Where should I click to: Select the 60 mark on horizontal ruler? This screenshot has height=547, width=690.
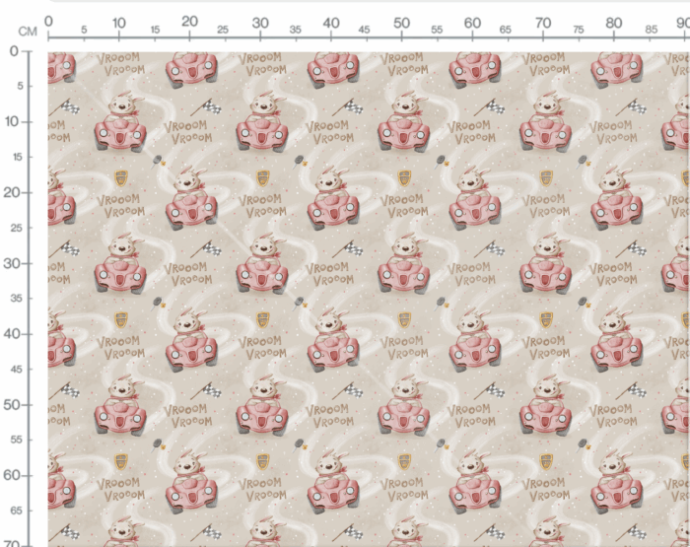click(x=472, y=23)
